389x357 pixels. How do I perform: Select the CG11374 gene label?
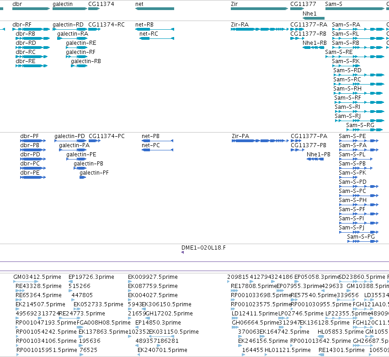pos(101,4)
